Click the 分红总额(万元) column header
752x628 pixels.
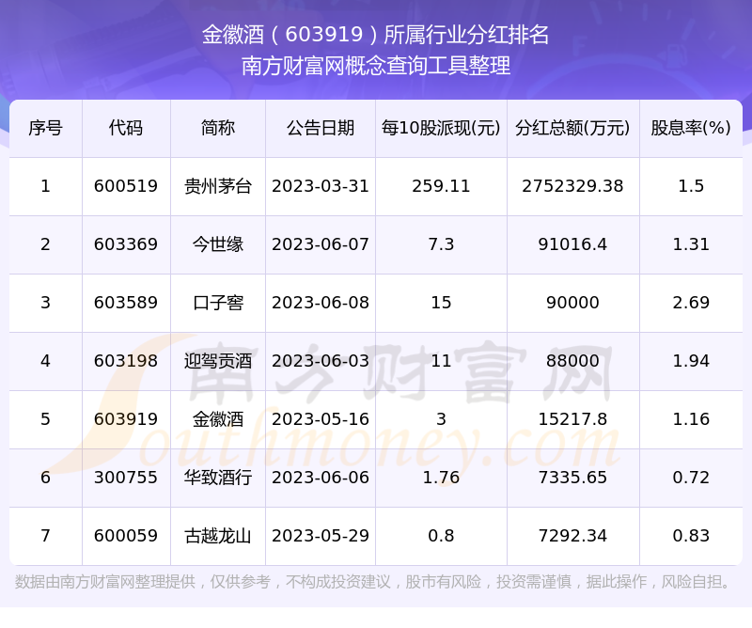point(572,128)
